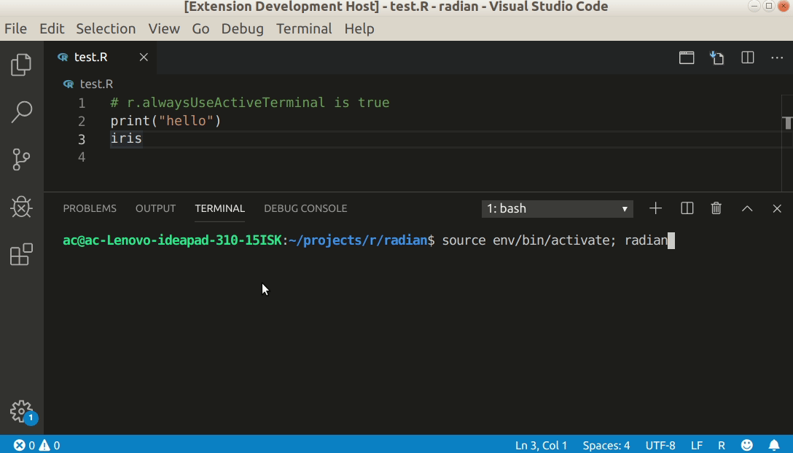The height and width of the screenshot is (453, 793).
Task: Split the terminal panel
Action: (687, 208)
